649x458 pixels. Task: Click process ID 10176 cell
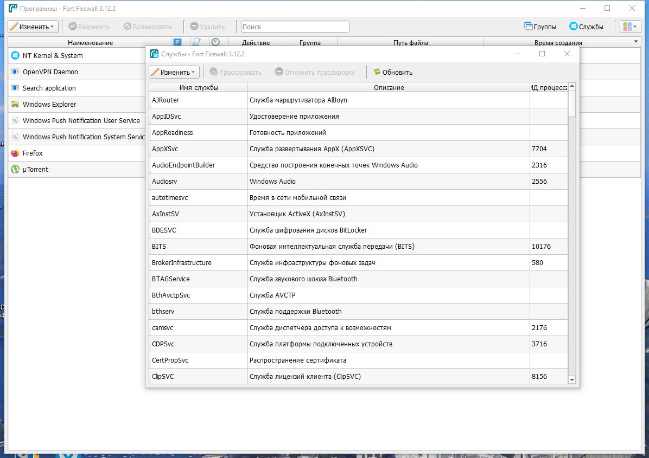549,247
